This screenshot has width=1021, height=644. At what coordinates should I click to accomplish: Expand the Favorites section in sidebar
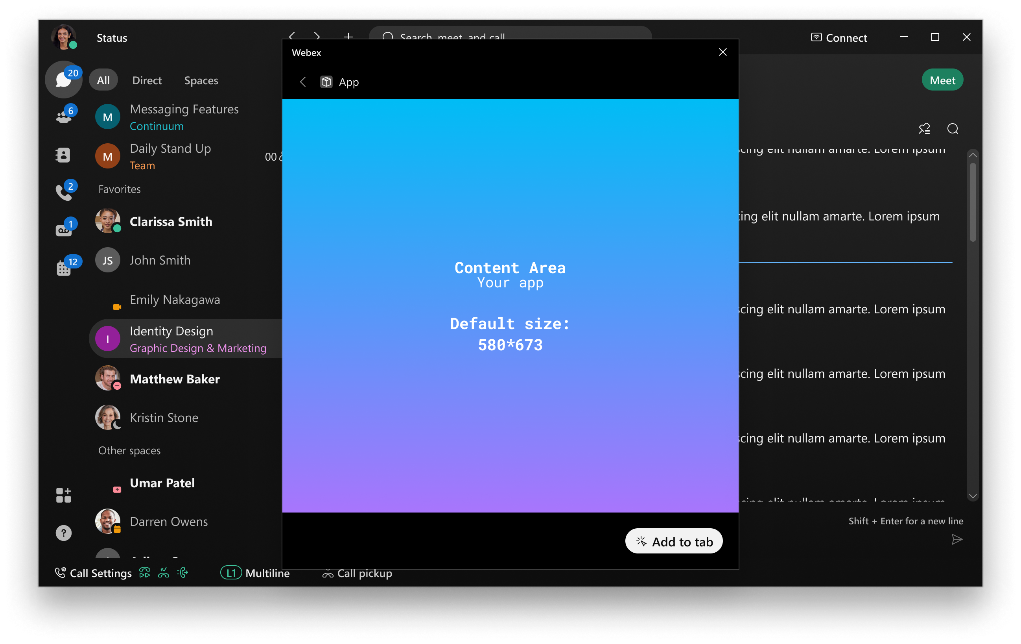pyautogui.click(x=119, y=189)
